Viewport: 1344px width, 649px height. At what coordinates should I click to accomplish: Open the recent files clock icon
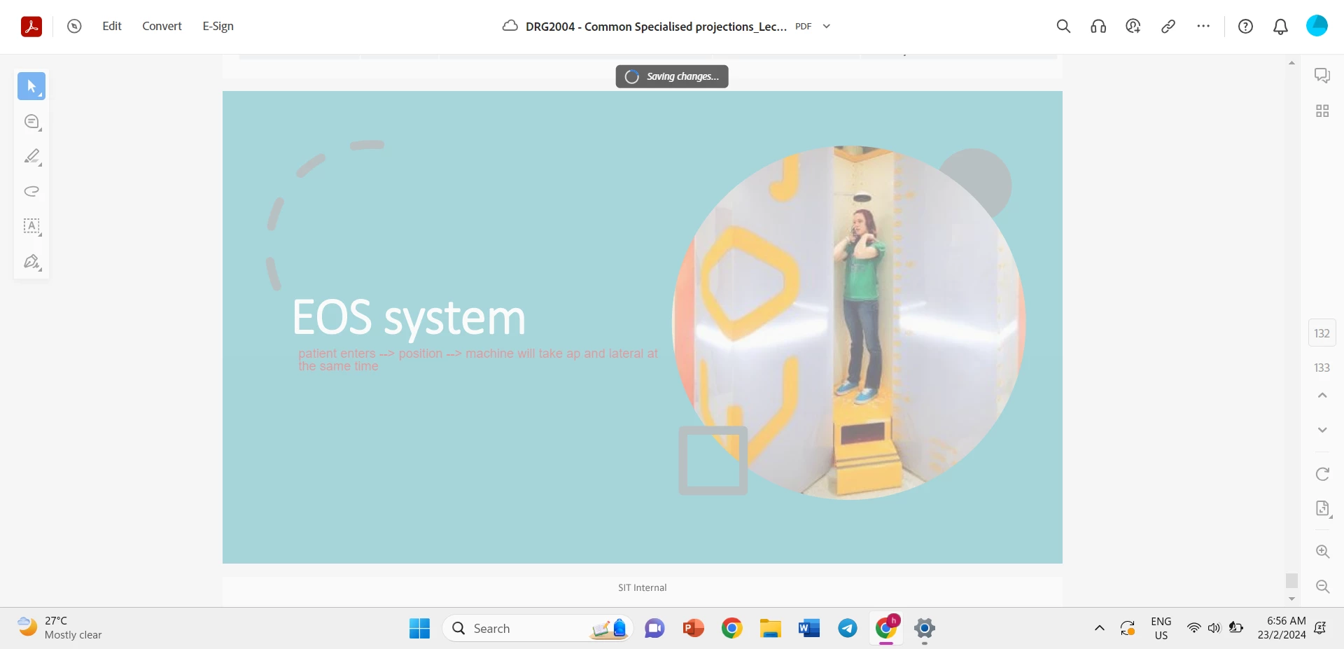click(74, 27)
